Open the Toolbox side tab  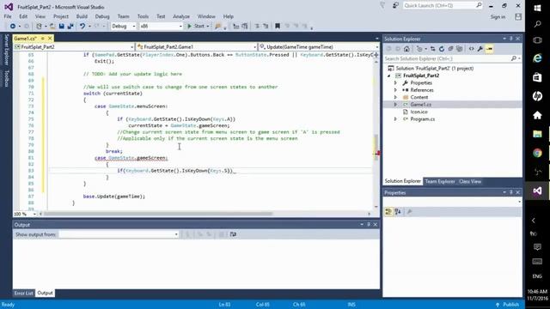pyautogui.click(x=6, y=78)
